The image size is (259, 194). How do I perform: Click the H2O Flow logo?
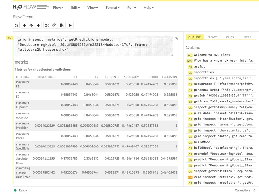(x=30, y=7)
